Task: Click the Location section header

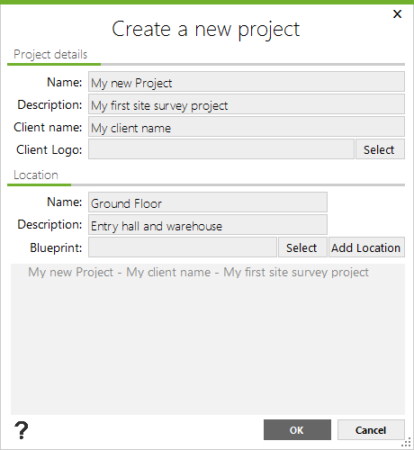Action: click(36, 175)
